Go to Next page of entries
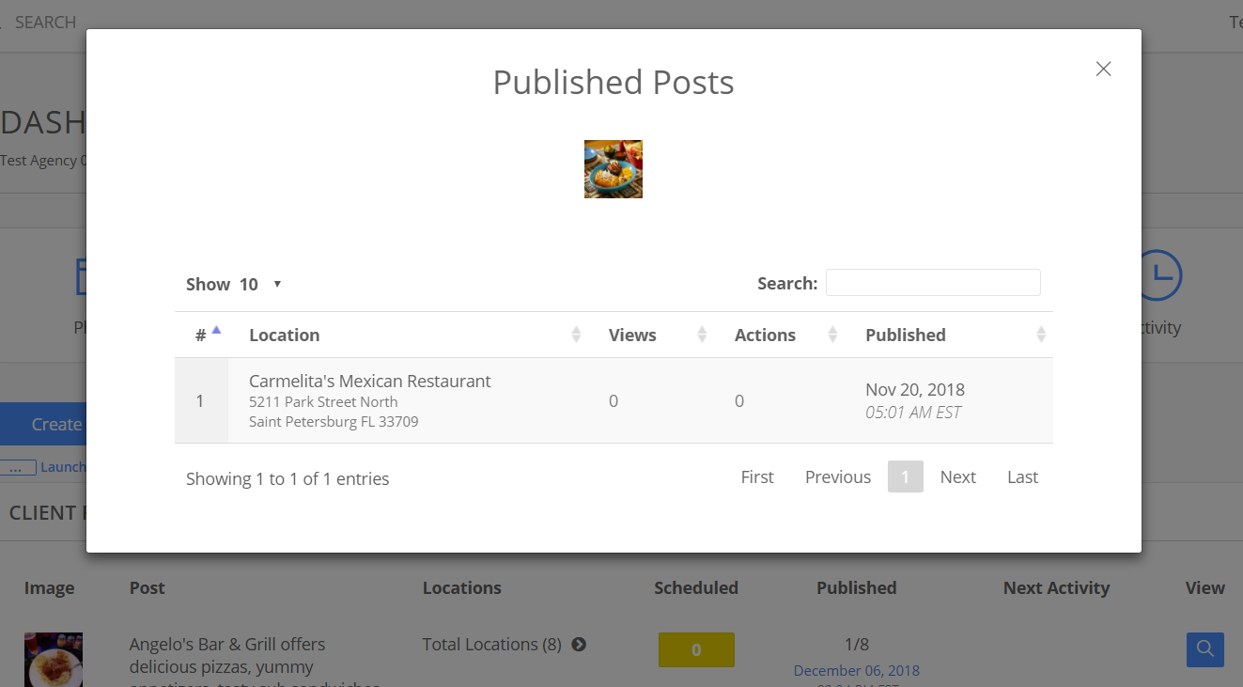The height and width of the screenshot is (687, 1243). [957, 476]
